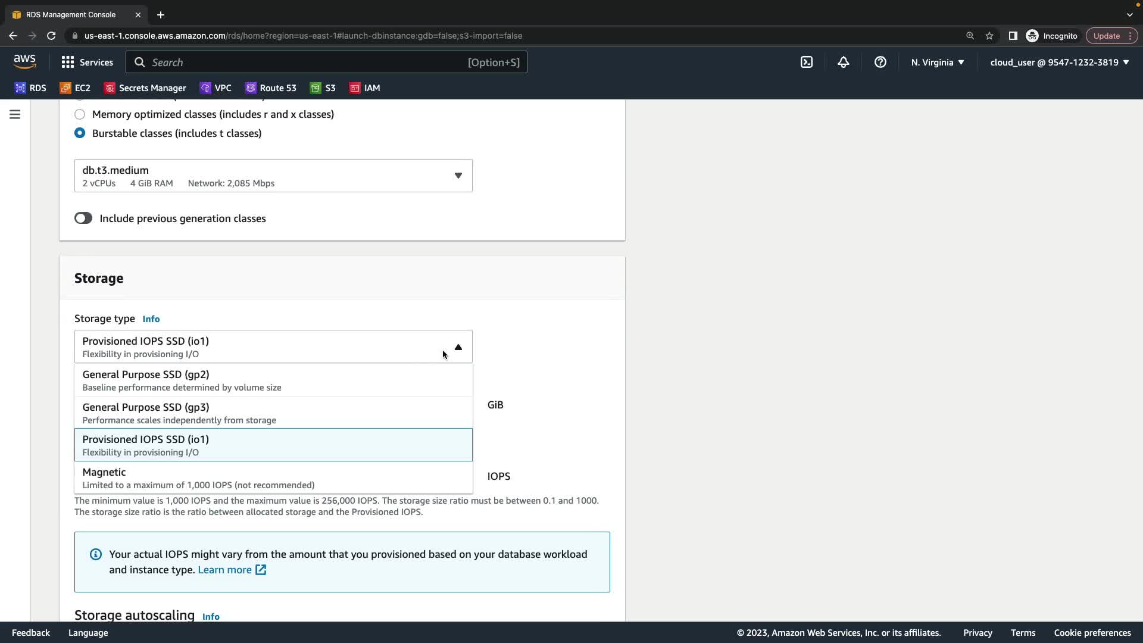Select Memory optimized classes radio button
This screenshot has height=643, width=1143.
tap(80, 114)
